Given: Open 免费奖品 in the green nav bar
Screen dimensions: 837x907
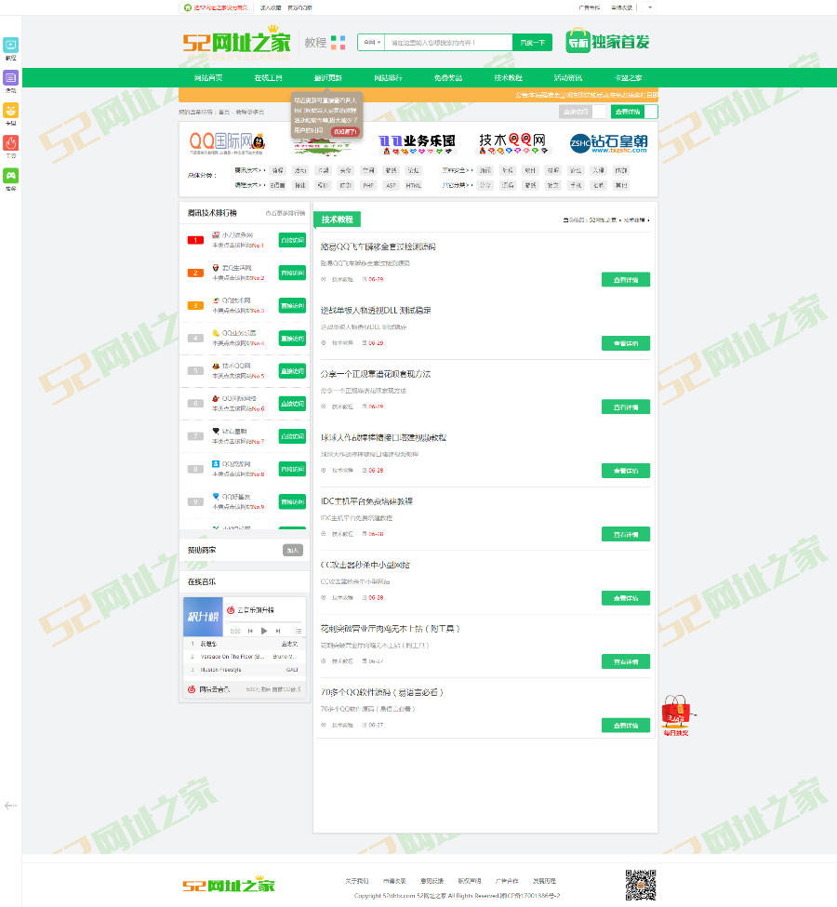Looking at the screenshot, I should tap(448, 77).
